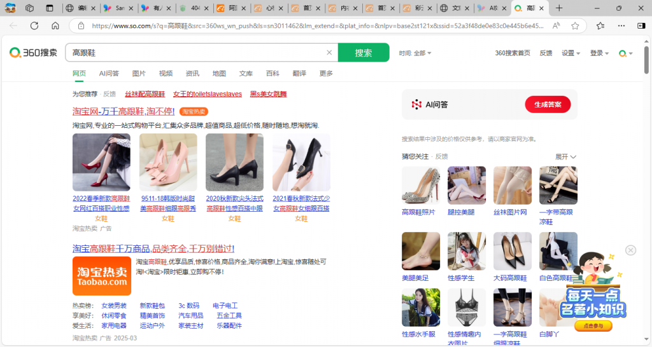Toggle vertical tabs icon in title bar
Screen dimensions: 652x347
tap(50, 8)
